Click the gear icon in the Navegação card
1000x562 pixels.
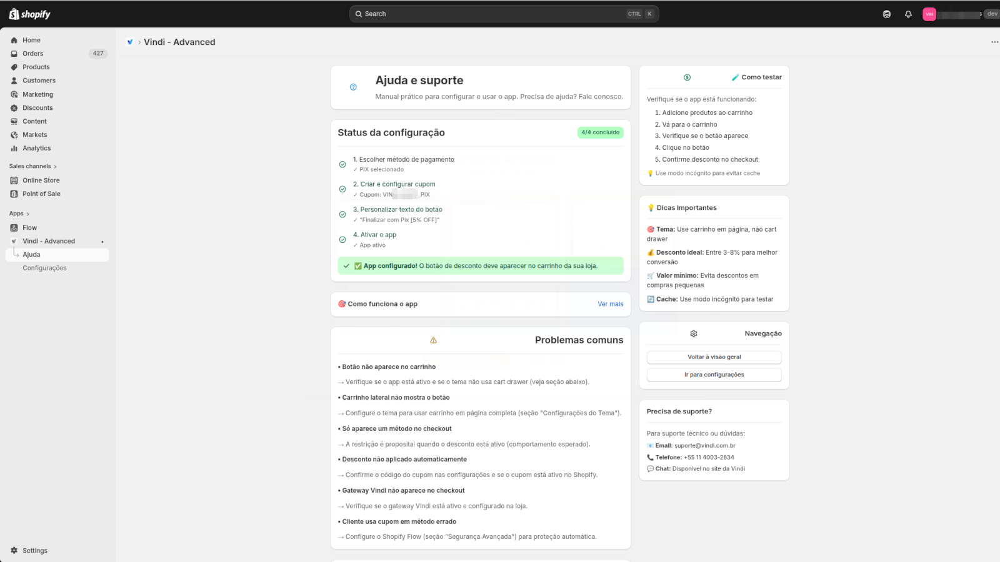click(x=694, y=333)
